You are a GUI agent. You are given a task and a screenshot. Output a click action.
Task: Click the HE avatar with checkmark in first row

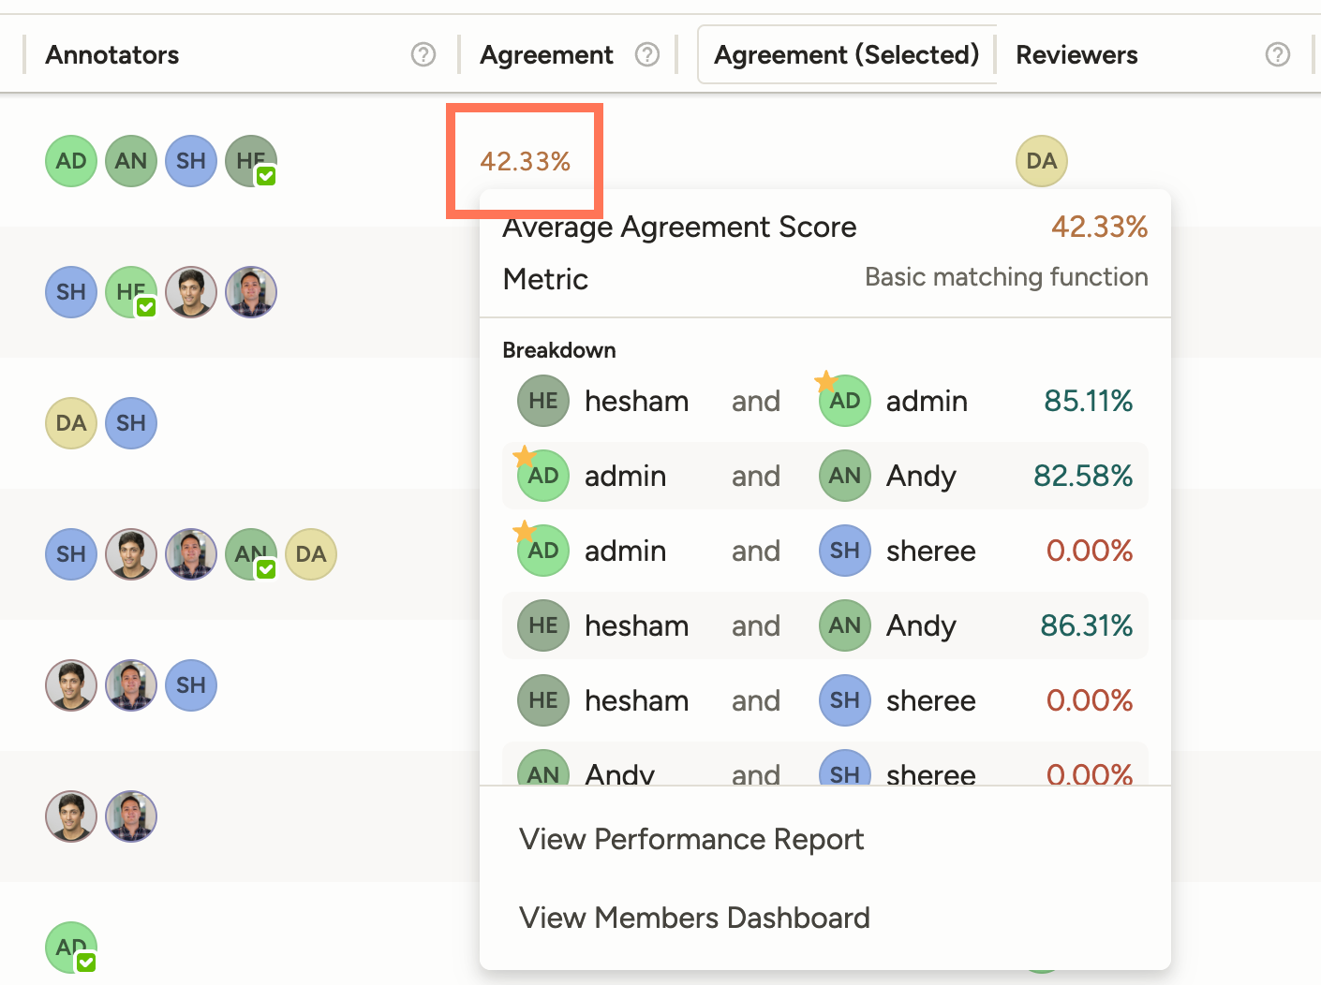coord(251,161)
